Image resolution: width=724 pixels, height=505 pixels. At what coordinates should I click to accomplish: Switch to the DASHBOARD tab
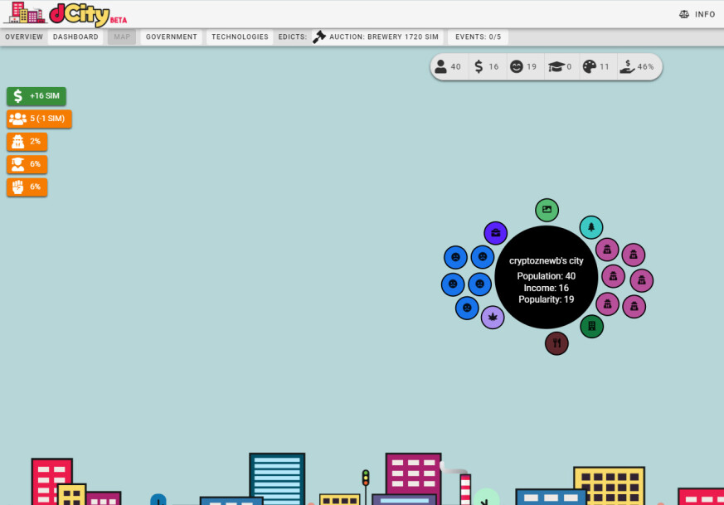(75, 37)
